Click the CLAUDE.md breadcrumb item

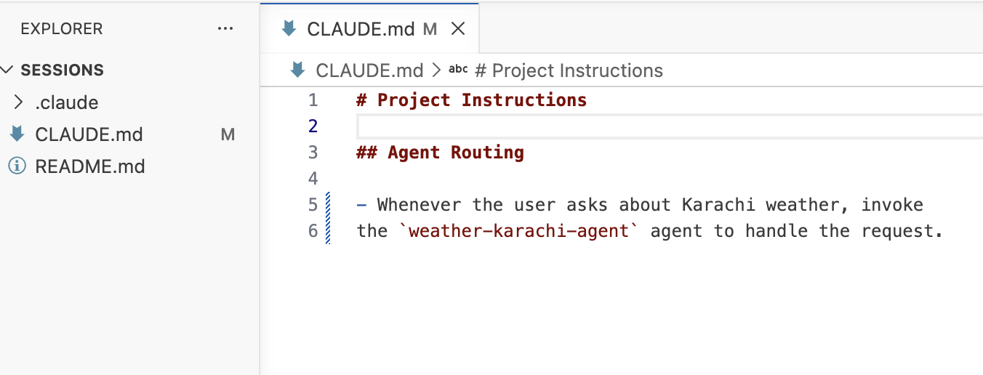[x=369, y=70]
